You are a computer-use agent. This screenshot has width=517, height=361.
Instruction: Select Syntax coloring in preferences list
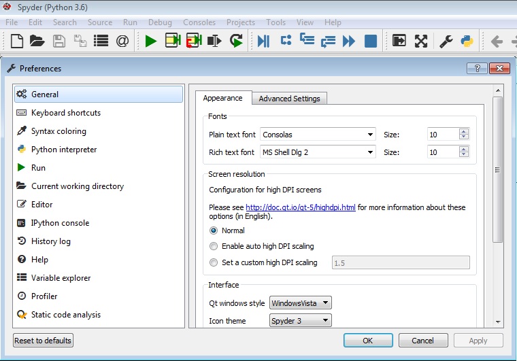click(59, 131)
